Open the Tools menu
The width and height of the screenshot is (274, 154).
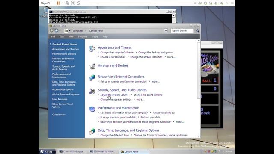point(95,36)
